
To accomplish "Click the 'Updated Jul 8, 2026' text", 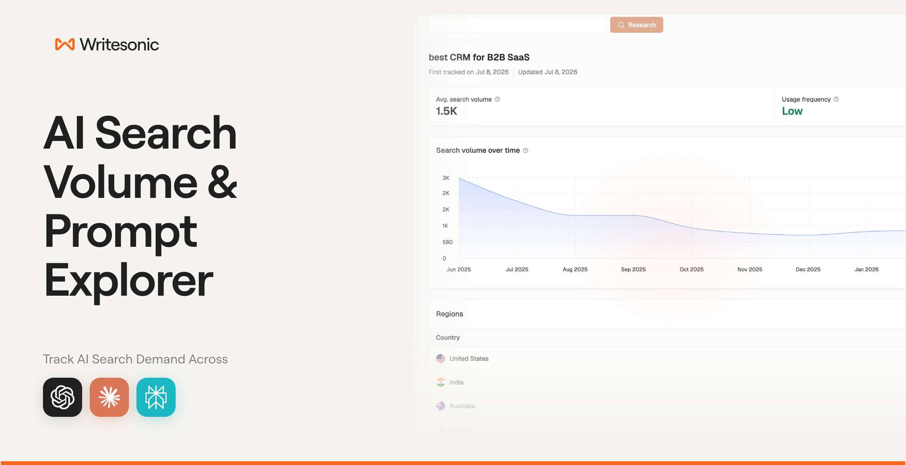I will click(x=548, y=72).
